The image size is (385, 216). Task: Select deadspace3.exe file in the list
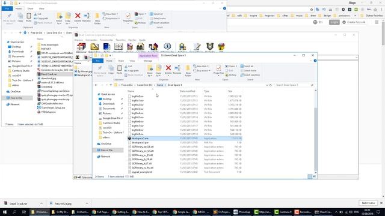pyautogui.click(x=185, y=139)
